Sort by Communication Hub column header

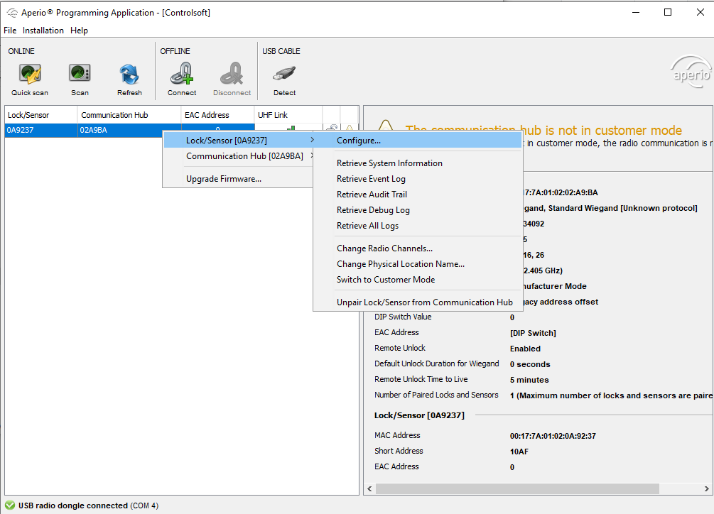coord(129,115)
